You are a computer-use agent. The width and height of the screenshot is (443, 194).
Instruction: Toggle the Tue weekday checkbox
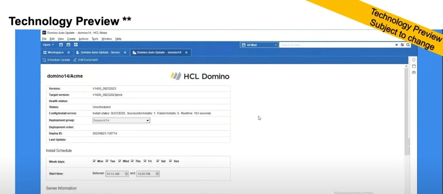107,161
